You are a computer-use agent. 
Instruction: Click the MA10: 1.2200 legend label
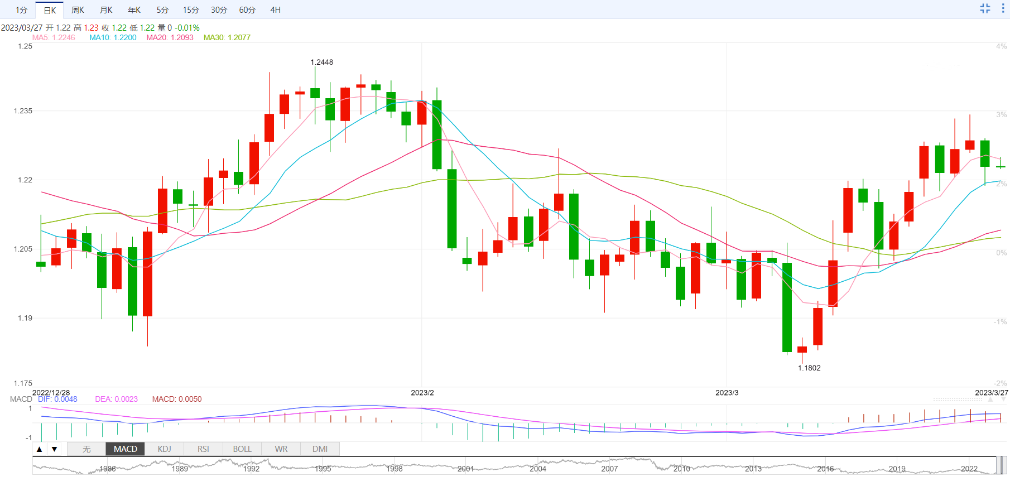tap(113, 37)
